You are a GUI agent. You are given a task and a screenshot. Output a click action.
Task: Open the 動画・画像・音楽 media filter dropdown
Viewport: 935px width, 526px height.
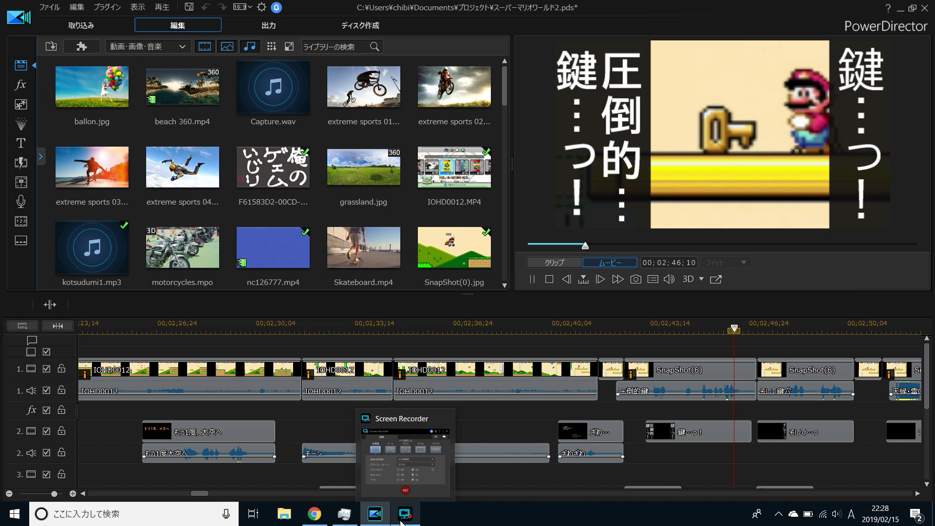click(147, 46)
